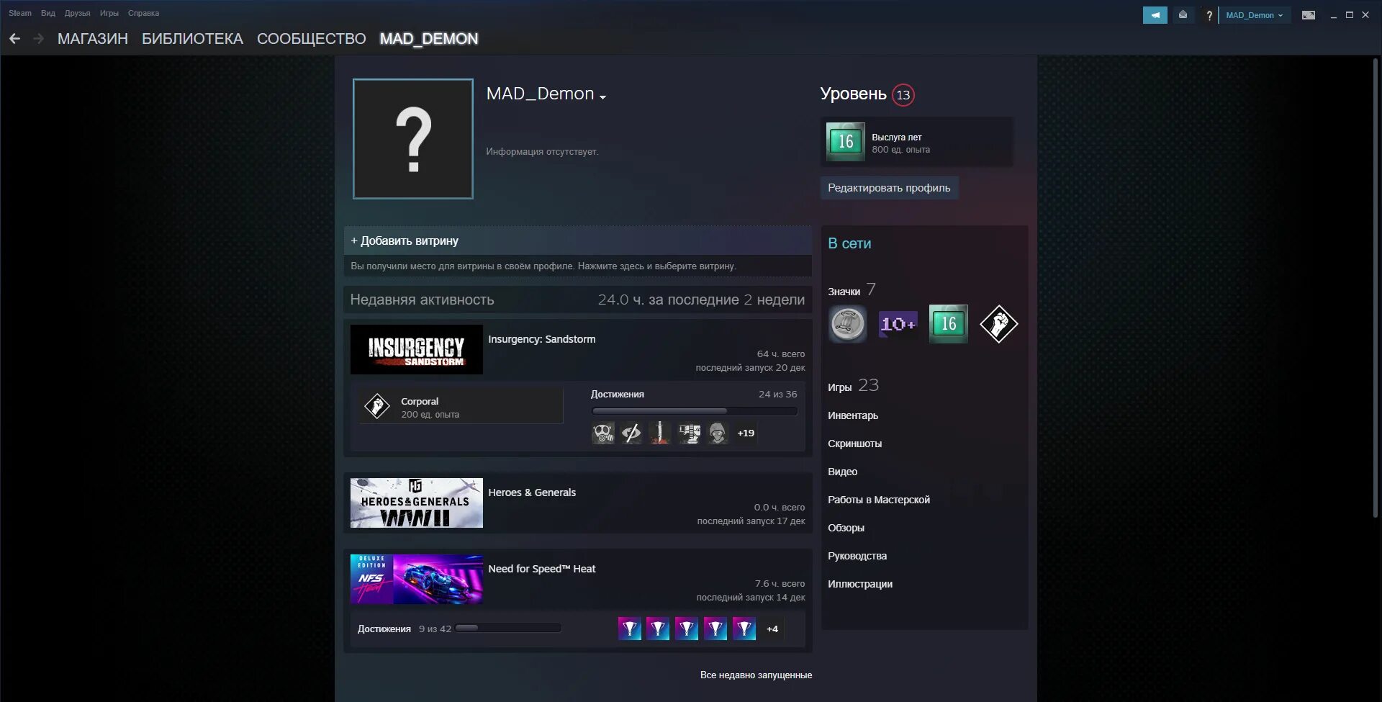This screenshot has height=702, width=1382.
Task: Click the 10+ games badge icon
Action: [x=898, y=324]
